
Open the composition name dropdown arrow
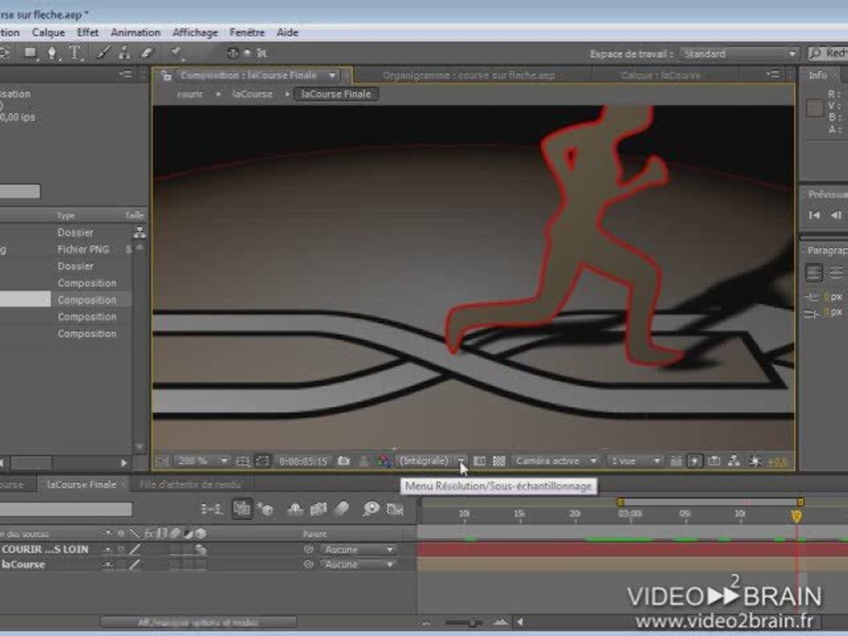[332, 75]
